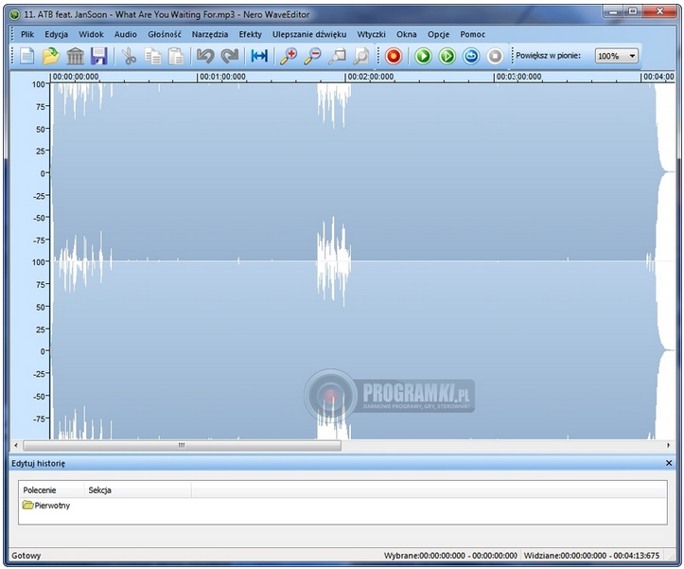The width and height of the screenshot is (684, 569).
Task: Minimize the Nero WaveEditor window
Action: click(x=613, y=12)
